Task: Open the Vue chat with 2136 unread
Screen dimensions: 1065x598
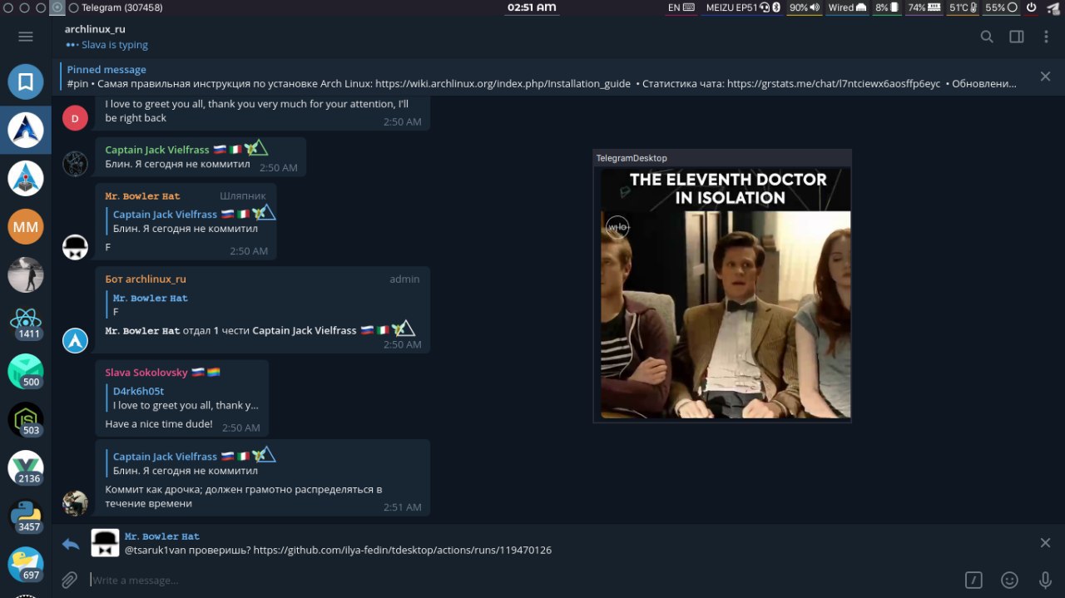Action: click(x=26, y=467)
